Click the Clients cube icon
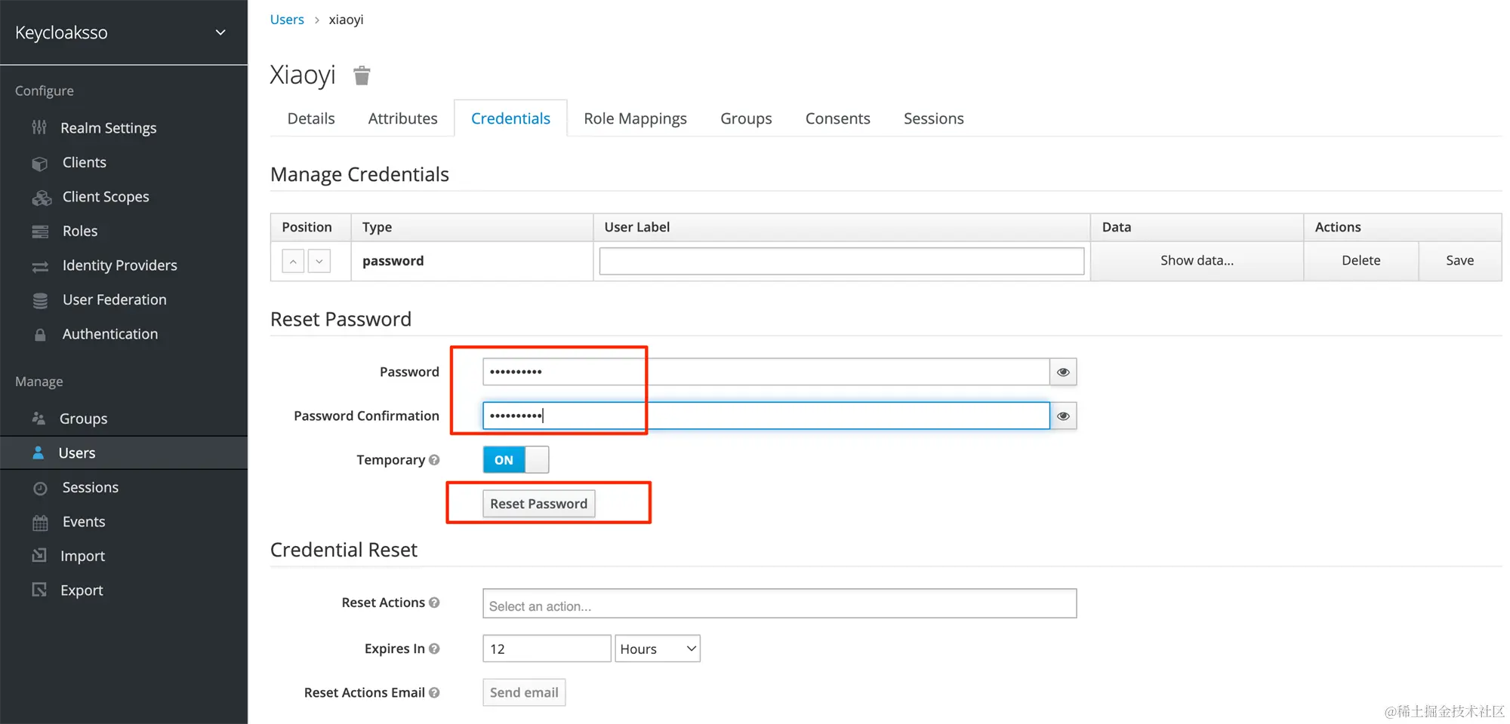Image resolution: width=1510 pixels, height=724 pixels. pos(40,163)
